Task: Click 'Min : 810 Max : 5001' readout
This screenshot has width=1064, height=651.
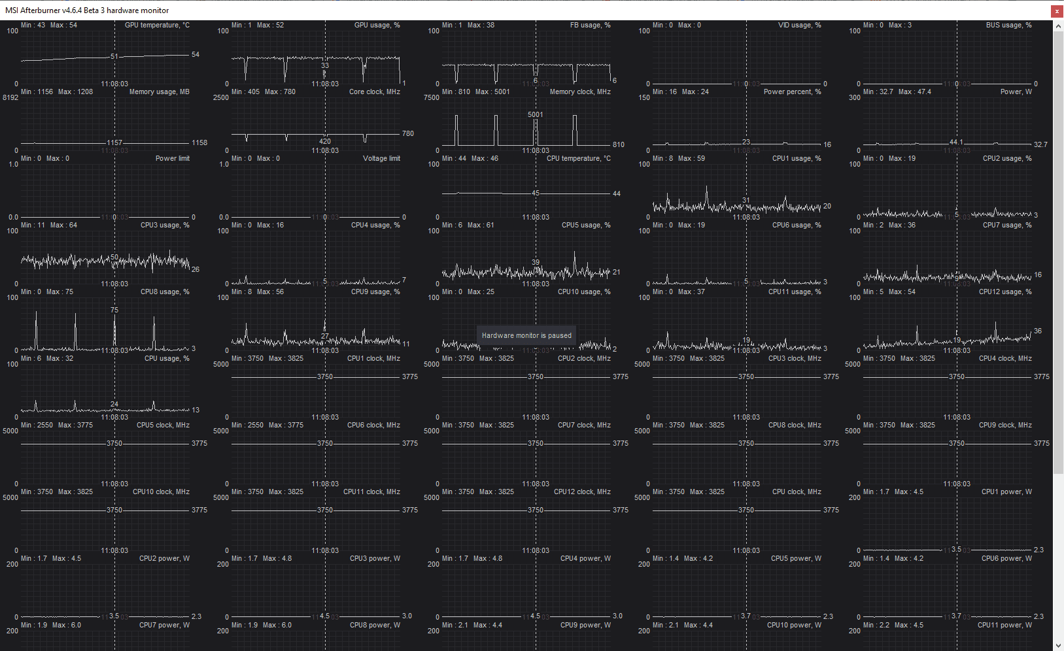Action: click(x=475, y=92)
